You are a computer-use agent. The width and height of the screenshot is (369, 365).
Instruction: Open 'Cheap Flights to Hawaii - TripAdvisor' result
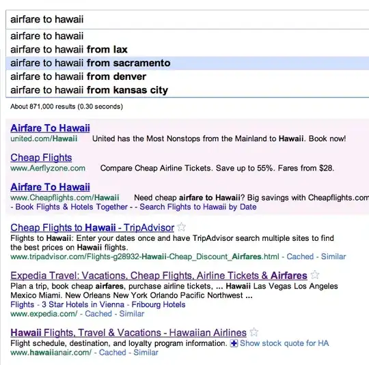(x=92, y=227)
